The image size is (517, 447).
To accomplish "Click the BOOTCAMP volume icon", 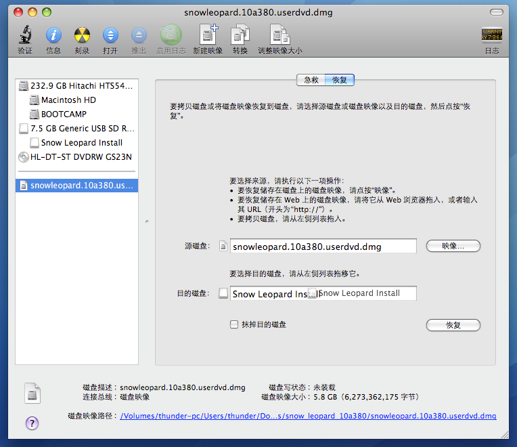I will pos(35,114).
